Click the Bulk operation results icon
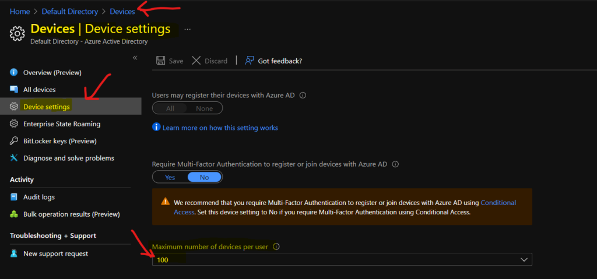Image resolution: width=597 pixels, height=279 pixels. click(14, 214)
